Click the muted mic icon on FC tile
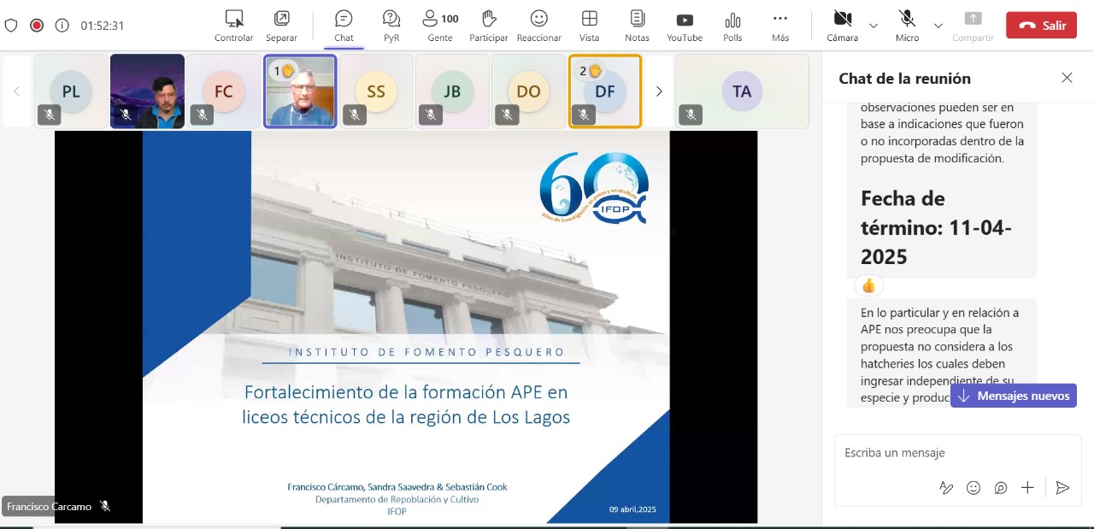Viewport: 1094px width, 529px height. click(202, 115)
